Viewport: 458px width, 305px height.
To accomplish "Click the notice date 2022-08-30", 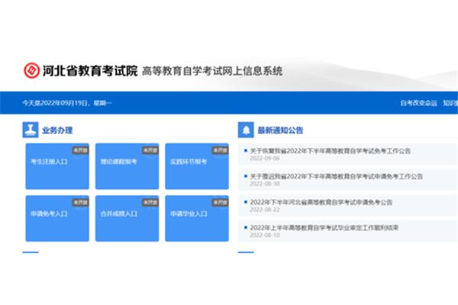I will point(265,184).
